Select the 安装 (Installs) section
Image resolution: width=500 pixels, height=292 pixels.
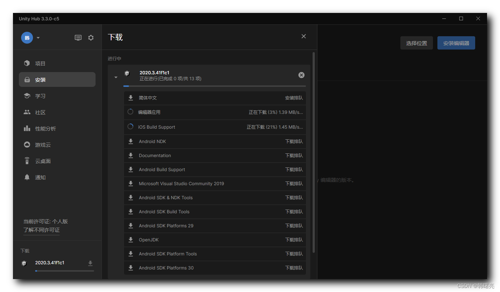point(57,79)
